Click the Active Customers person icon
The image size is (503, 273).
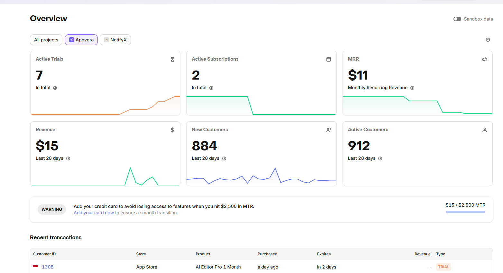(x=485, y=130)
